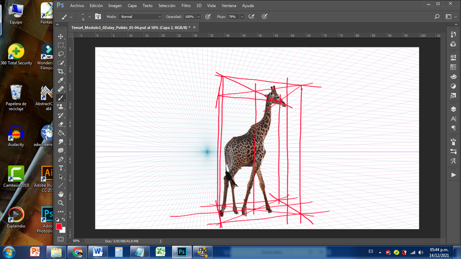Open the Actions play panel icon
The width and height of the screenshot is (461, 259).
coord(453,174)
